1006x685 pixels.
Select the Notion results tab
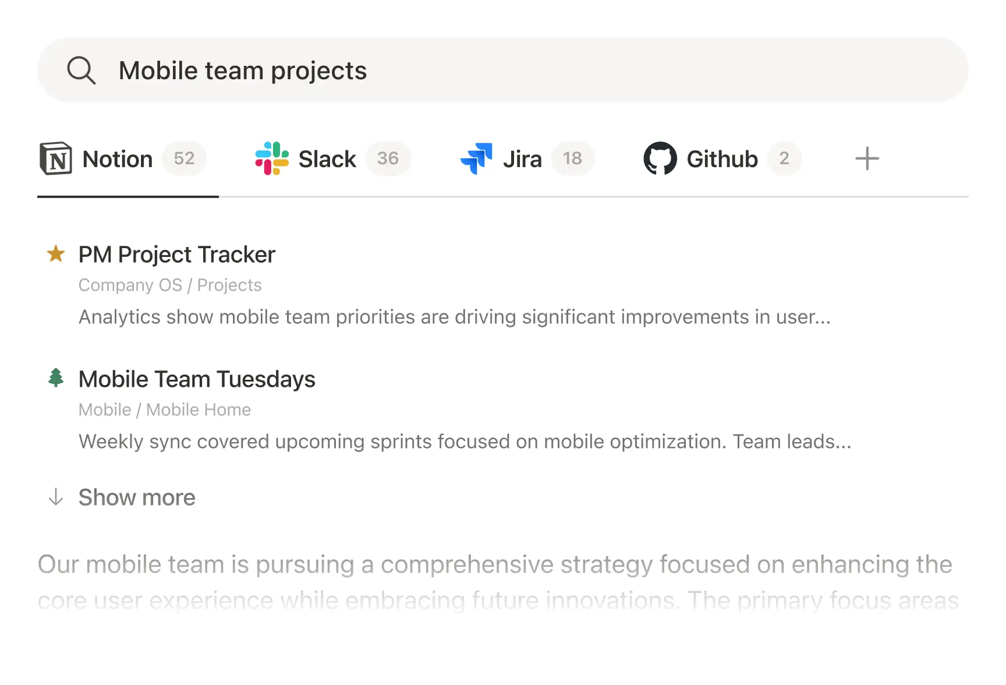(x=118, y=159)
